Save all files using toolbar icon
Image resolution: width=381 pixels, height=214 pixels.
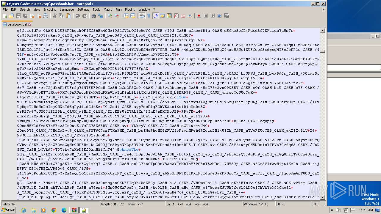(25, 16)
